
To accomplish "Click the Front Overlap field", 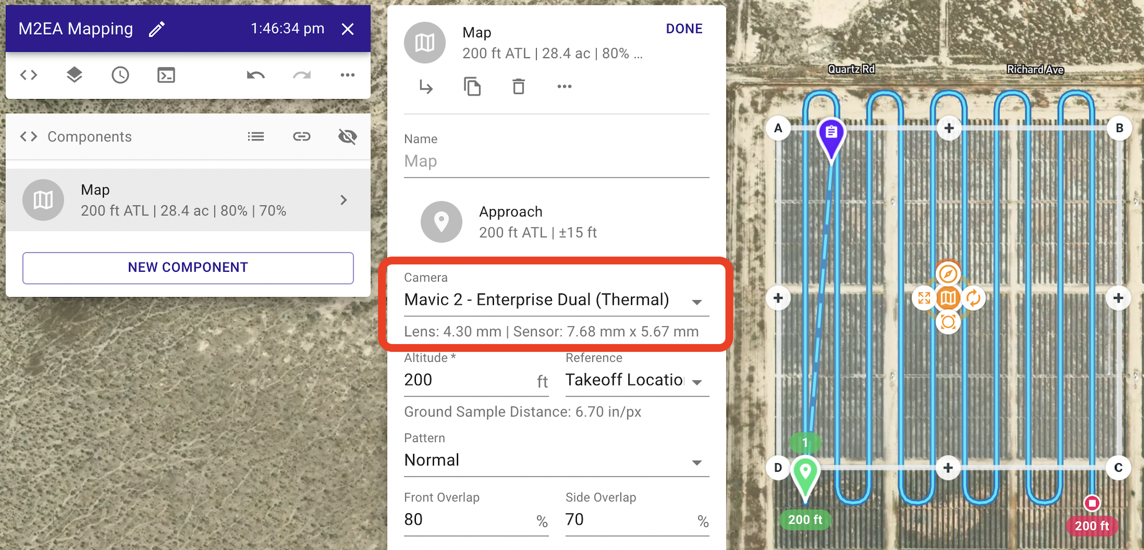I will click(x=477, y=520).
